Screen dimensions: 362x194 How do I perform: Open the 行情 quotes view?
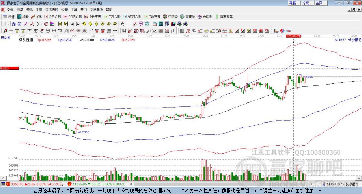9,17
